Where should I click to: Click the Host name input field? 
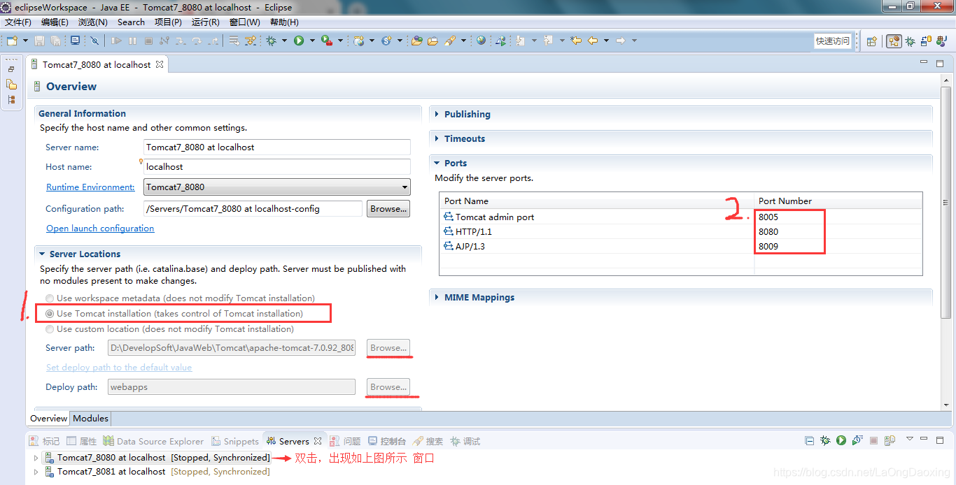pos(276,166)
